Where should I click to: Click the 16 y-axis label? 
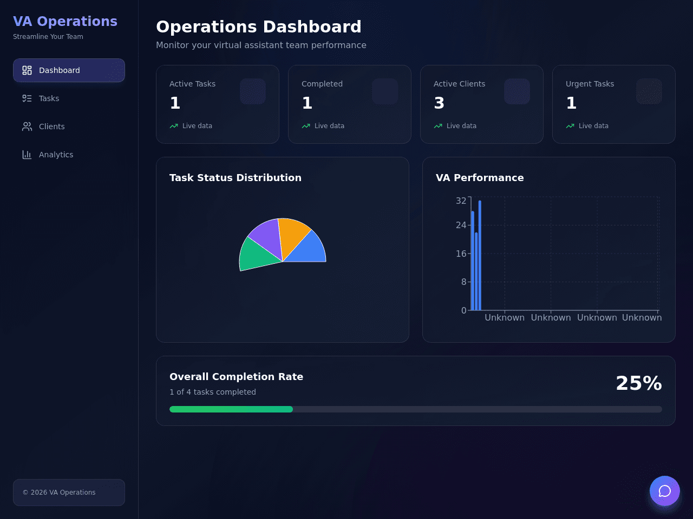coord(461,254)
